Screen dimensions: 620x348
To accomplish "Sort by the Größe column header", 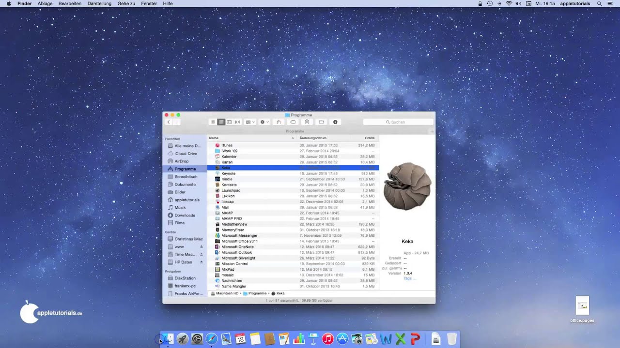I will (x=364, y=138).
